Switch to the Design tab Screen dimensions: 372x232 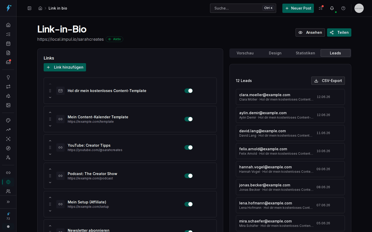coord(275,53)
